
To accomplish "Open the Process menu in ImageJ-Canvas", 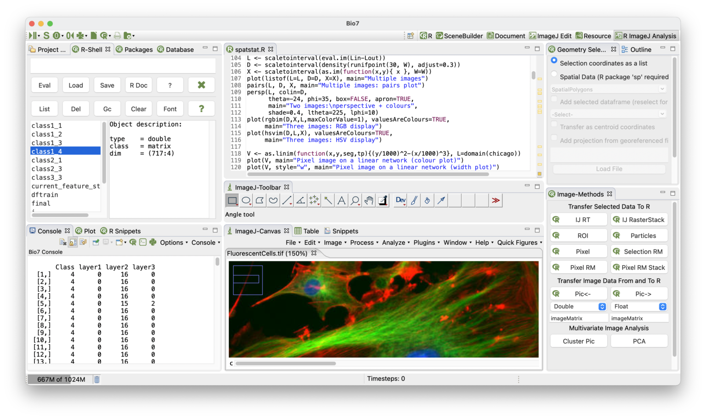I will click(x=364, y=243).
